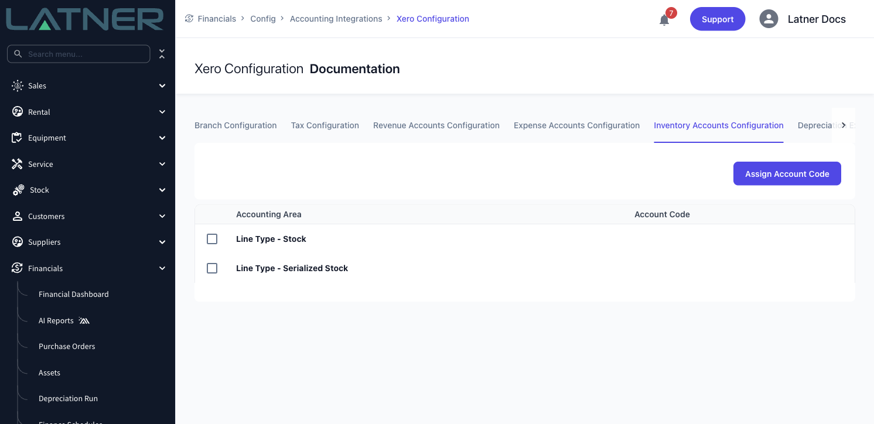Click the Financials menu icon in sidebar
Screen dimensions: 874x424
(x=18, y=268)
